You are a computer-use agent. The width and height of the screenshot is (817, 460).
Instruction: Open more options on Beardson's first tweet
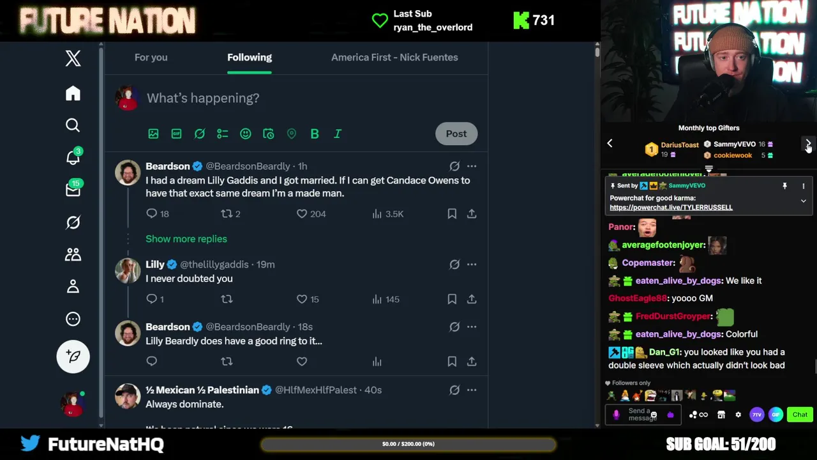(x=472, y=166)
